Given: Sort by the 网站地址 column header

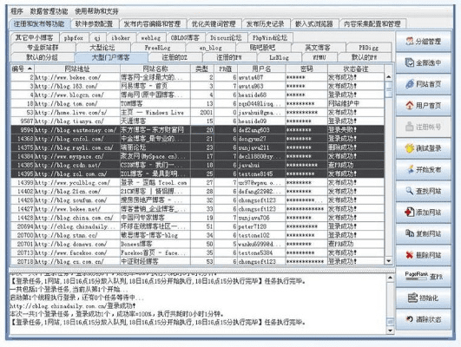Looking at the screenshot, I should click(77, 69).
